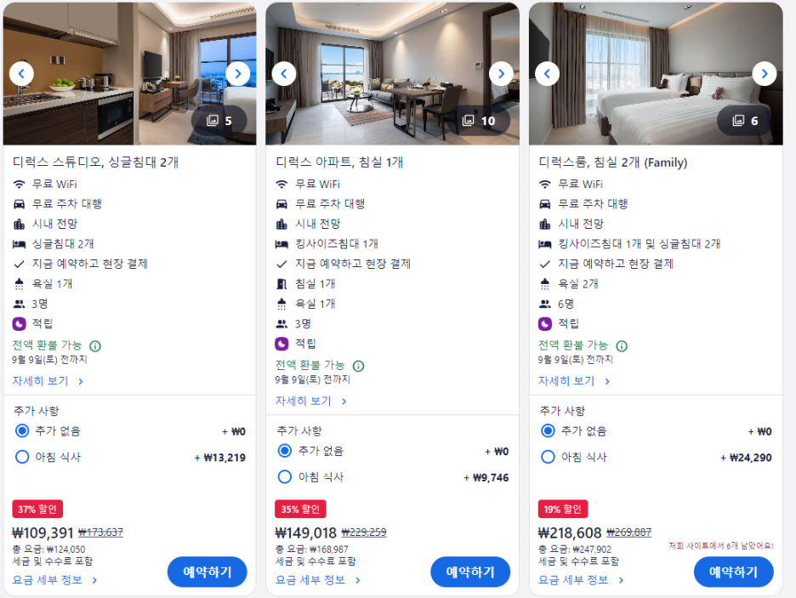Show next photo of 디럭스 스튜디오 room
Image resolution: width=796 pixels, height=598 pixels.
tap(237, 74)
